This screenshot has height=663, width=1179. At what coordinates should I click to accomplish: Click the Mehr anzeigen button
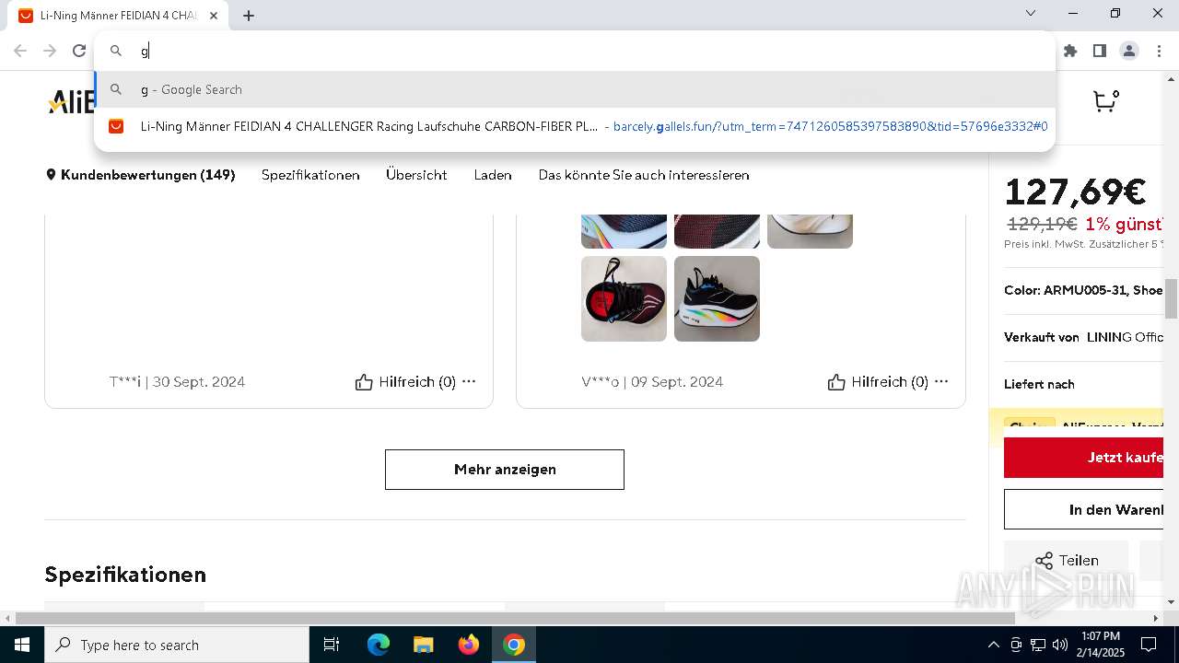coord(505,470)
